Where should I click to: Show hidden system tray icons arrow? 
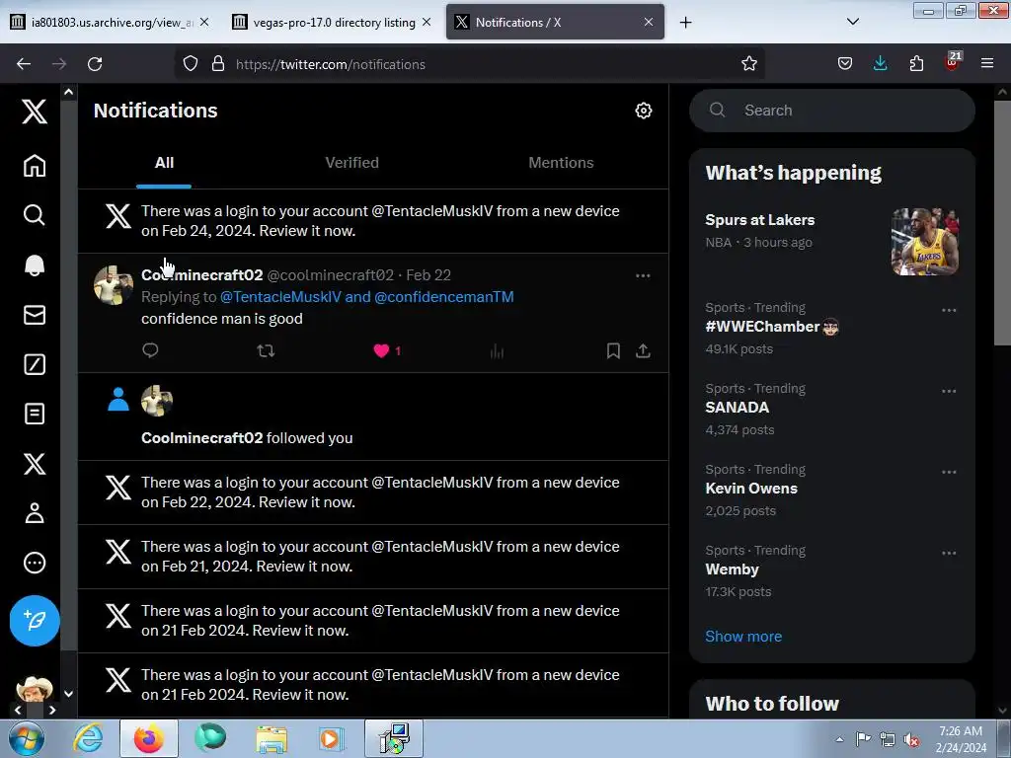click(839, 739)
